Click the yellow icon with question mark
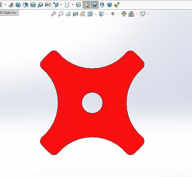Image resolution: width=192 pixels, height=177 pixels. coord(117,5)
